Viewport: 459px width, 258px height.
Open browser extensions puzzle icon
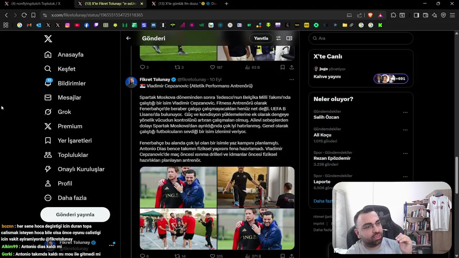coord(393,15)
